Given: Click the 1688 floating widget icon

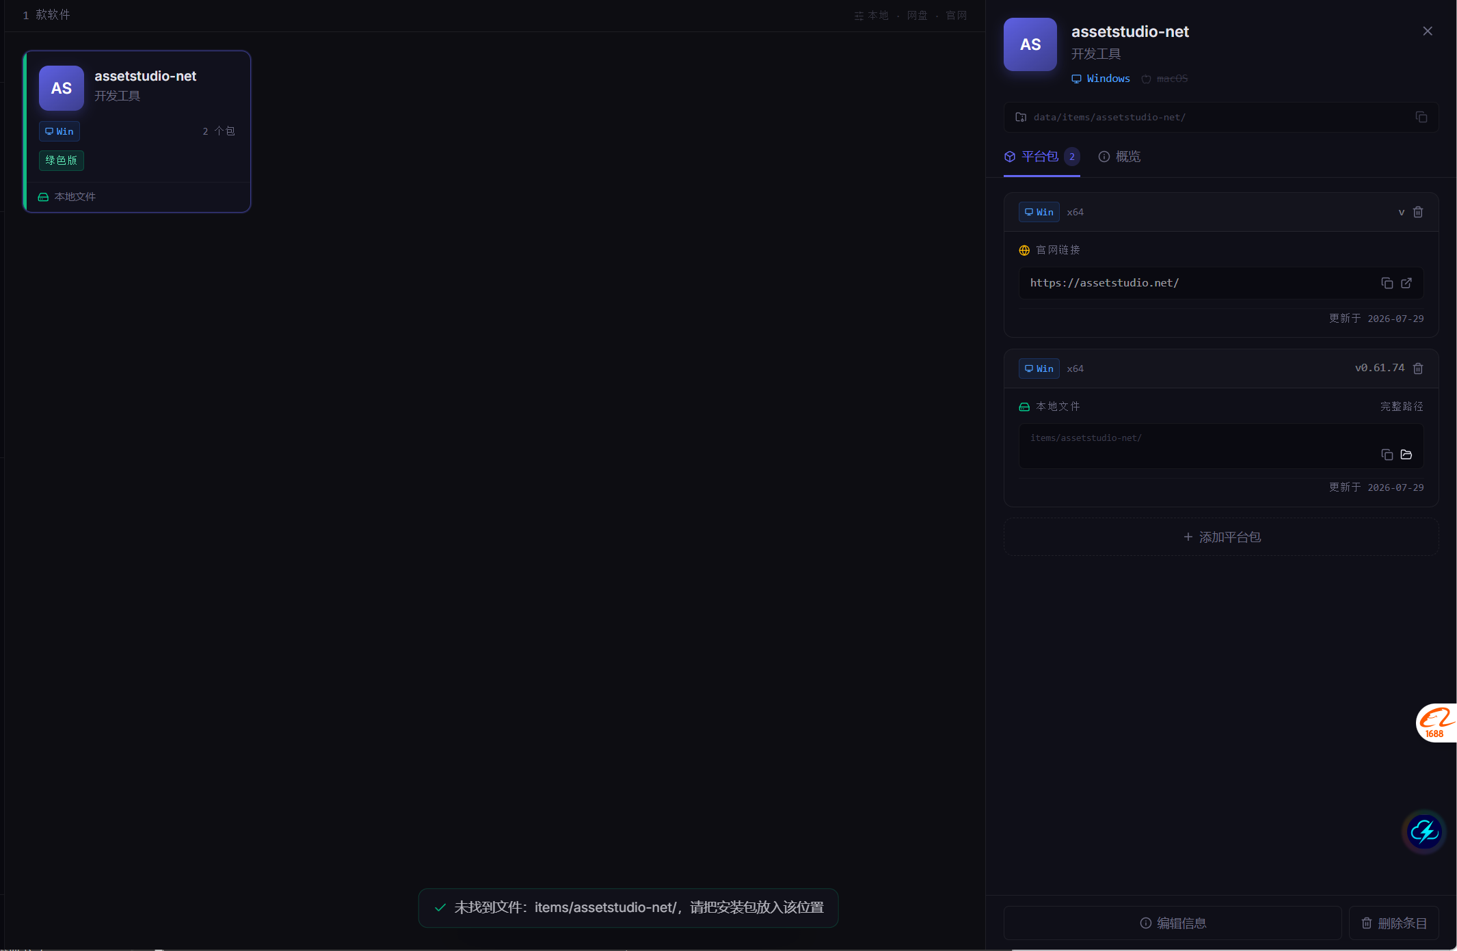Looking at the screenshot, I should click(1436, 723).
